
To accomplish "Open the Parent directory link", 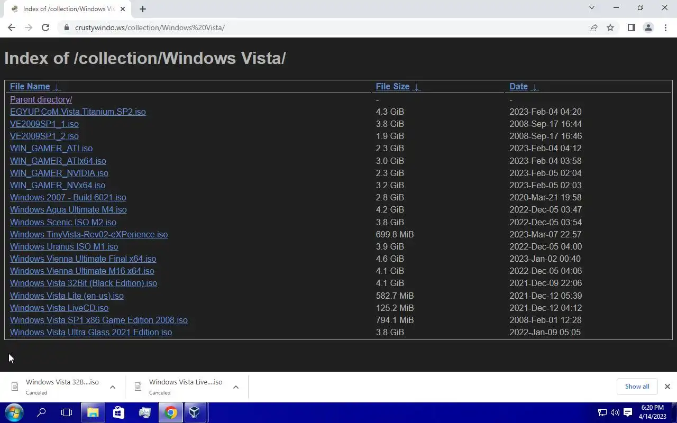I will click(x=41, y=99).
